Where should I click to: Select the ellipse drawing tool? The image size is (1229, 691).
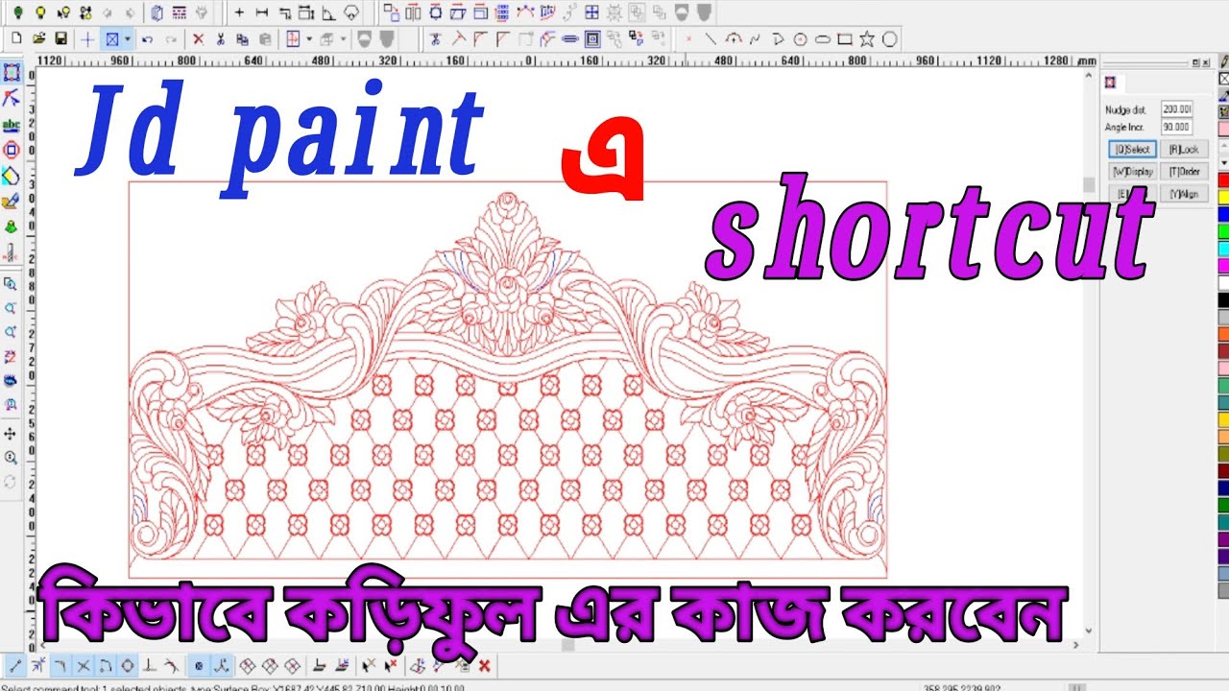pos(823,39)
